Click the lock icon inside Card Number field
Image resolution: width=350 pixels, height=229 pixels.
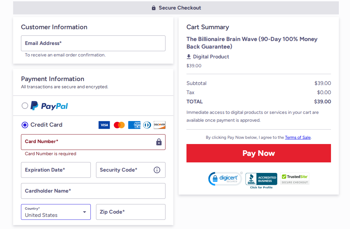pos(159,142)
